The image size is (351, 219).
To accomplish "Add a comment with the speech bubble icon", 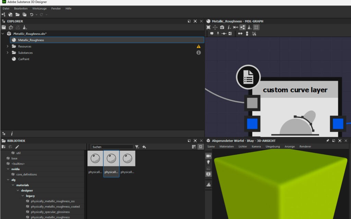I will [x=212, y=34].
